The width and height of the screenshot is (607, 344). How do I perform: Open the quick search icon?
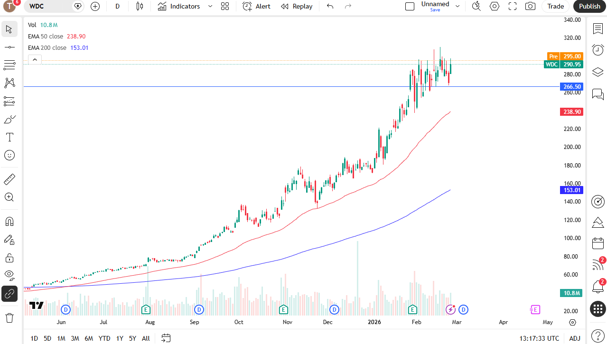[x=476, y=6]
